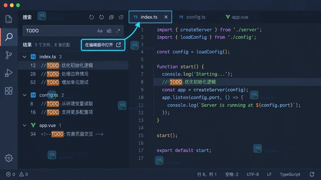Click the 3 个文件, 6 条匹配 result summary
Viewport: 321px width, 180px height.
(52, 45)
